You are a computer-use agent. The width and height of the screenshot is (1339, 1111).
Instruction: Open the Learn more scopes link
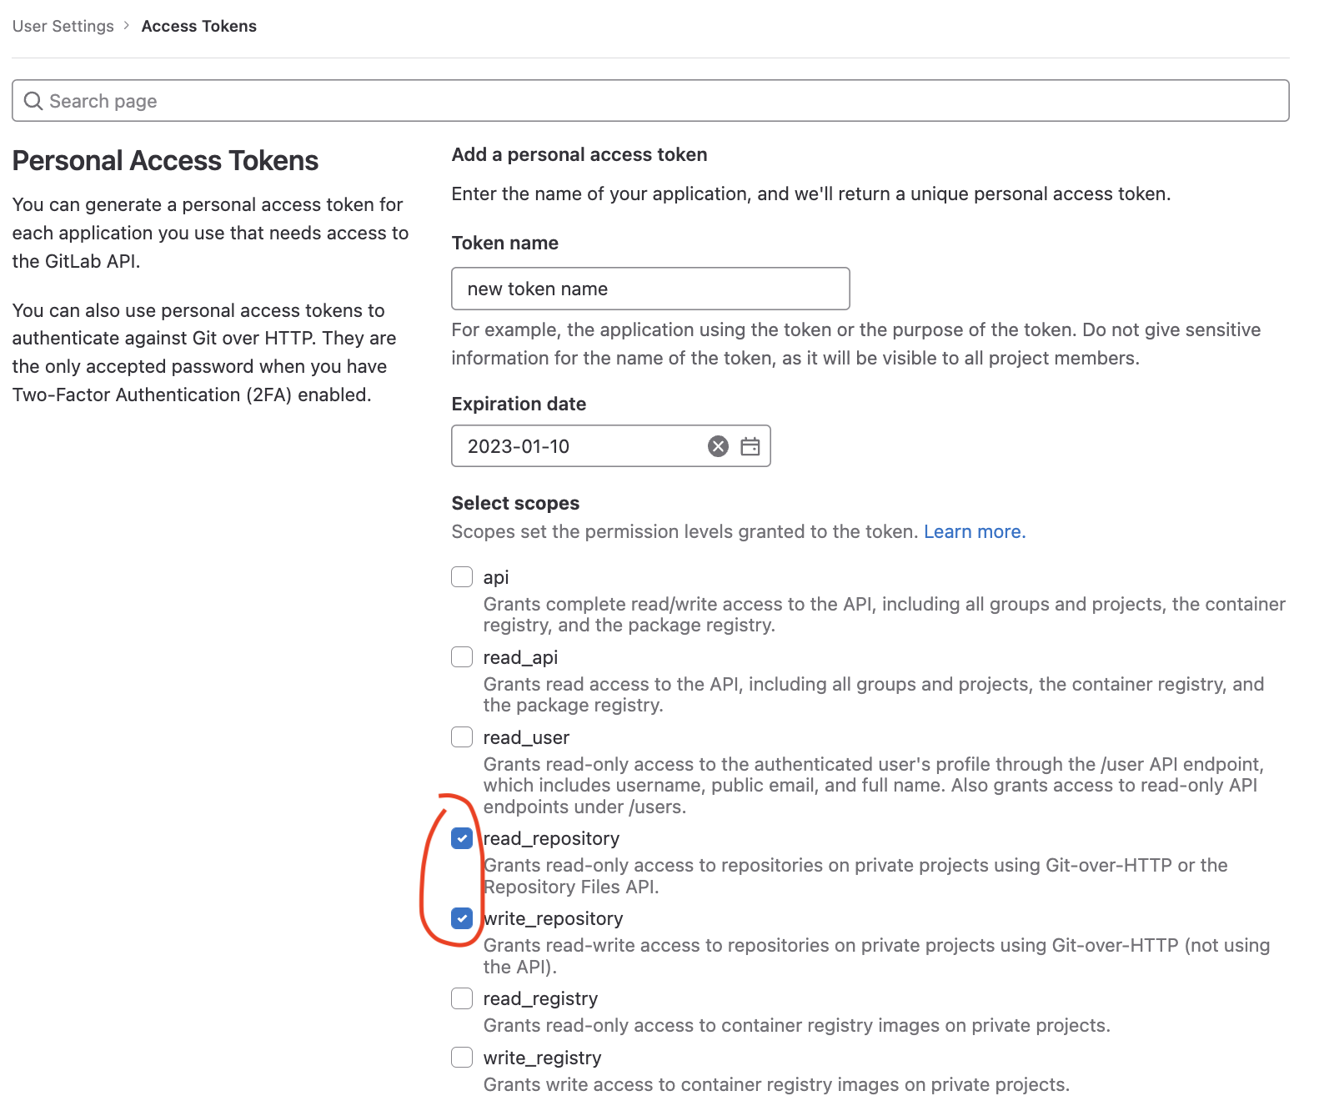(x=975, y=532)
